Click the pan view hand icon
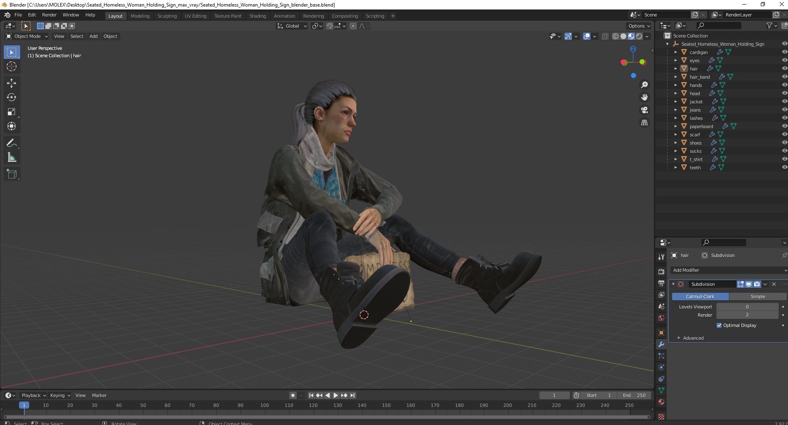788x425 pixels. [644, 98]
